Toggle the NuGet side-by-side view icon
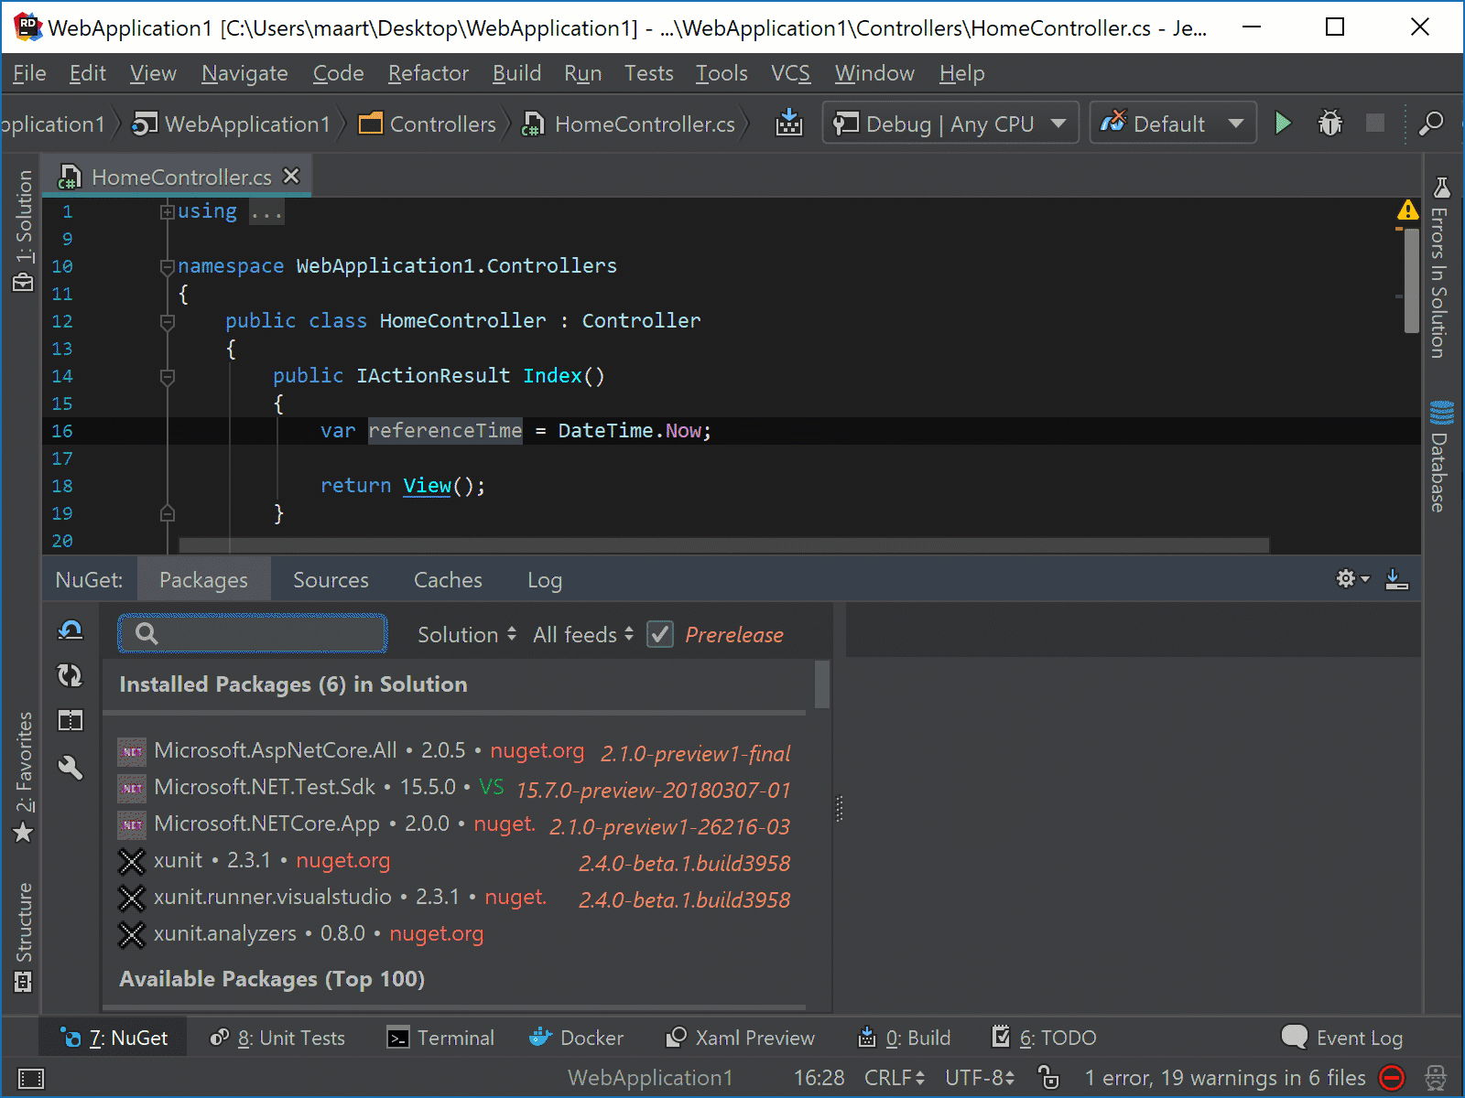Viewport: 1465px width, 1098px height. [x=71, y=721]
